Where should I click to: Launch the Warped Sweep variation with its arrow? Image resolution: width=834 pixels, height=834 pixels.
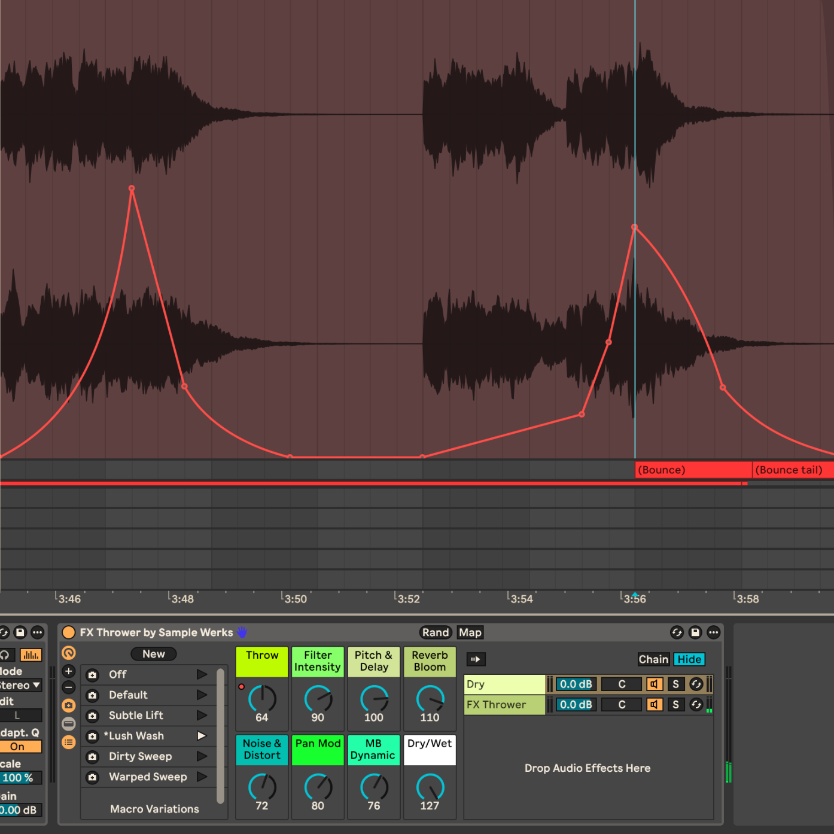(x=202, y=777)
